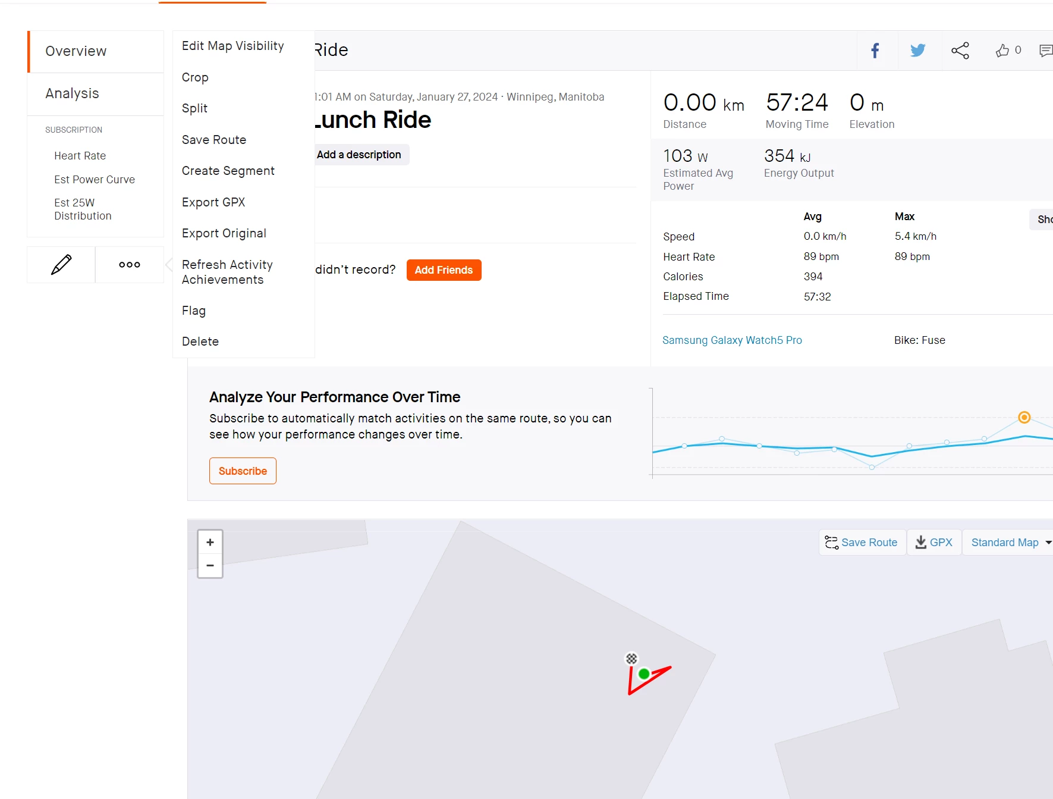Click the 103 W Estimated Avg Power
Screen dimensions: 1053x799
(686, 156)
